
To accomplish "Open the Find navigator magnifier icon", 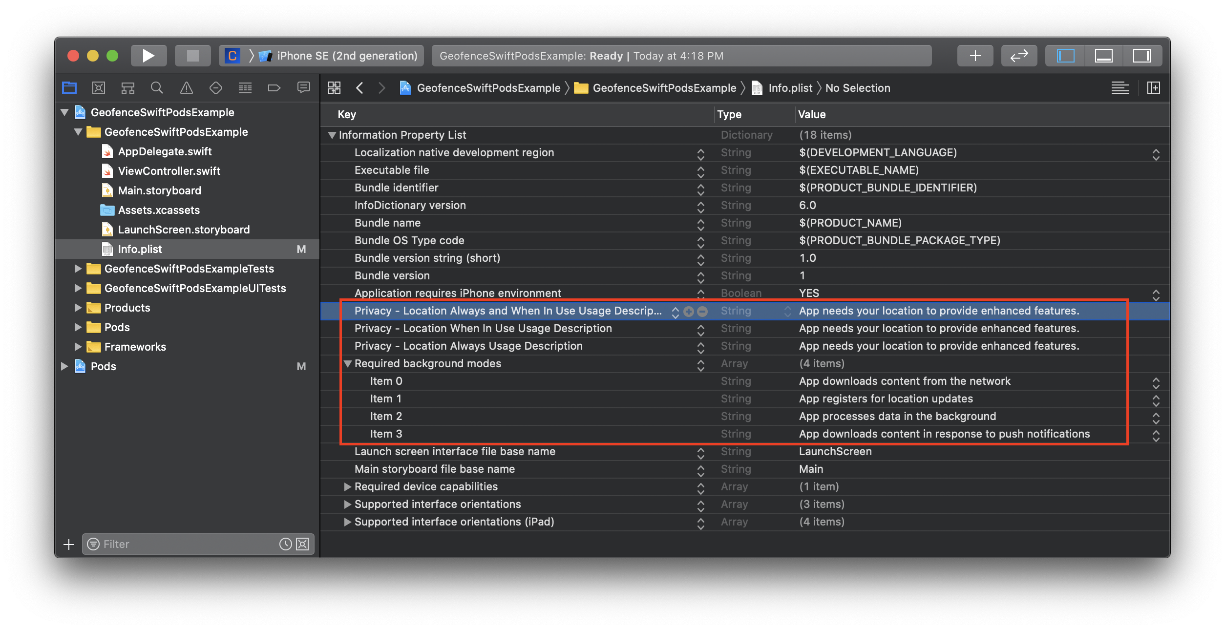I will click(157, 88).
